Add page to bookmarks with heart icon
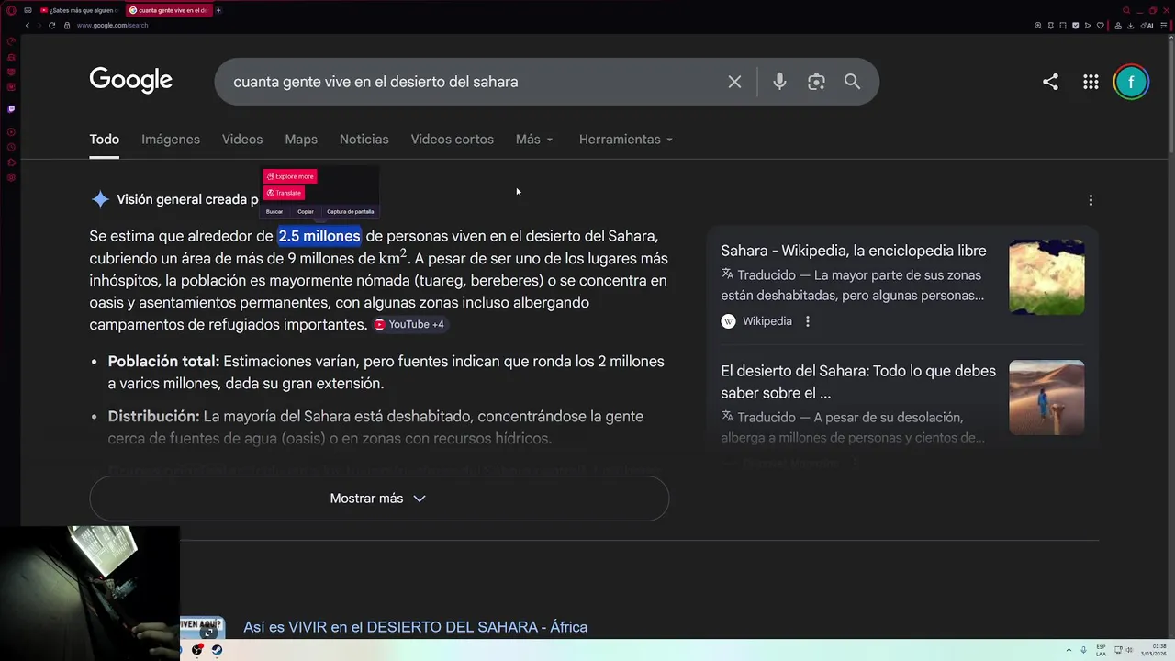1175x661 pixels. 1101,26
